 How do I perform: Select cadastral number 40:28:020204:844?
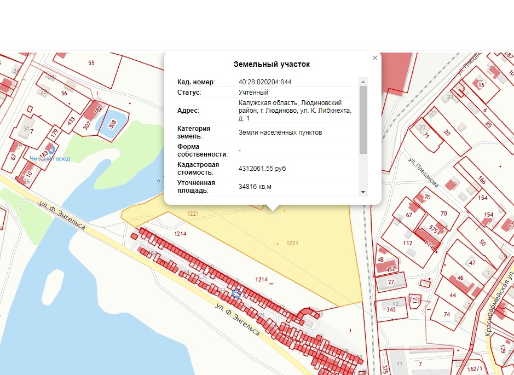[265, 82]
